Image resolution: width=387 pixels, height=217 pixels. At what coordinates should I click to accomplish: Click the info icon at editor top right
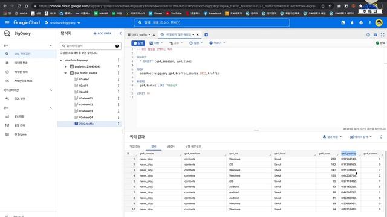click(x=368, y=35)
